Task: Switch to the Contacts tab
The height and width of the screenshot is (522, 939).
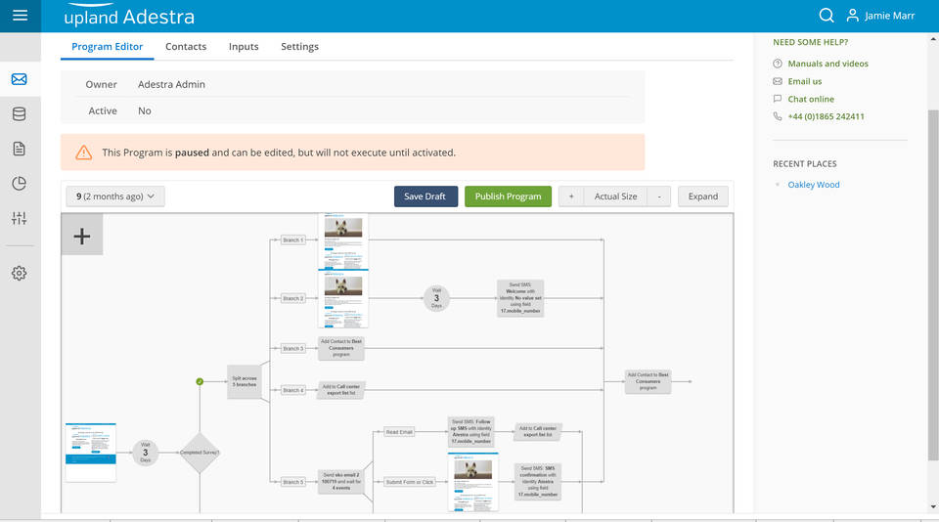Action: click(x=186, y=47)
